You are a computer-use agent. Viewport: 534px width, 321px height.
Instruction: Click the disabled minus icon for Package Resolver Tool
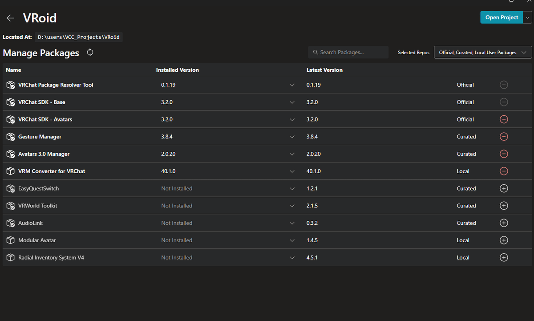[x=504, y=85]
